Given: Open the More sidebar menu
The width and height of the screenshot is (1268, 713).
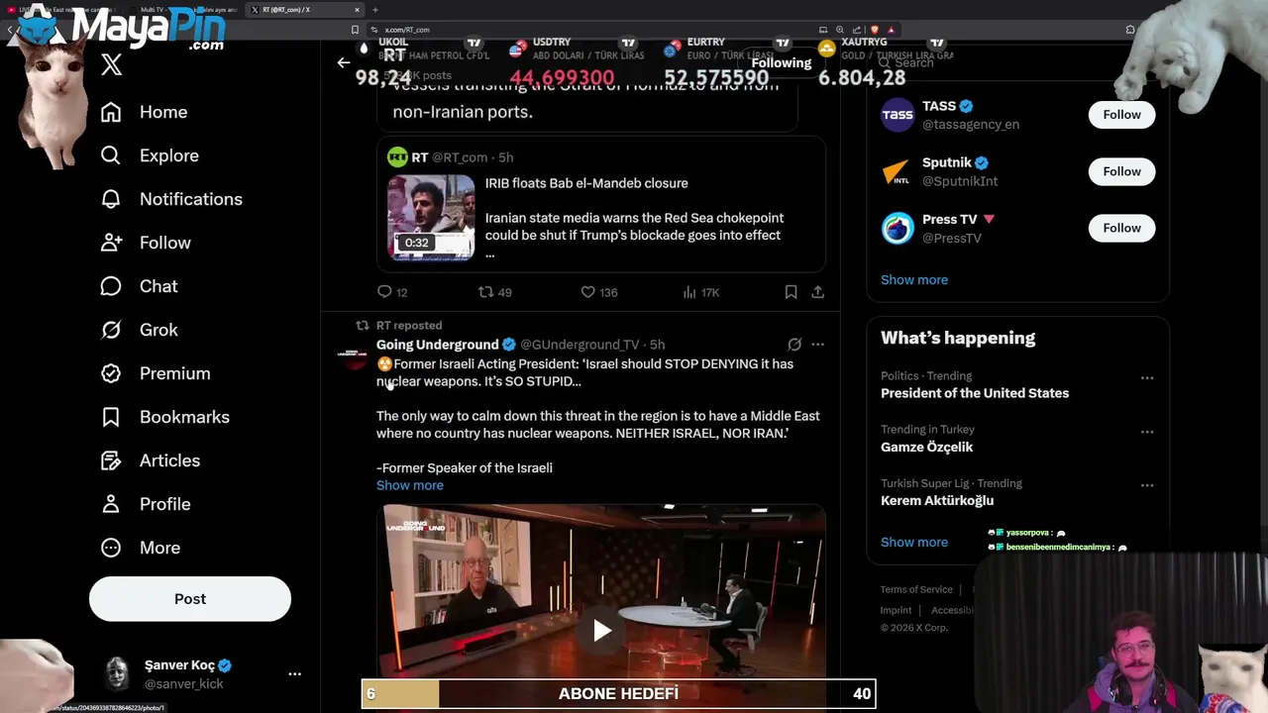Looking at the screenshot, I should click(141, 548).
